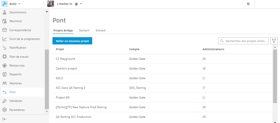
Task: Click the filter funnel icon
Action: [274, 41]
